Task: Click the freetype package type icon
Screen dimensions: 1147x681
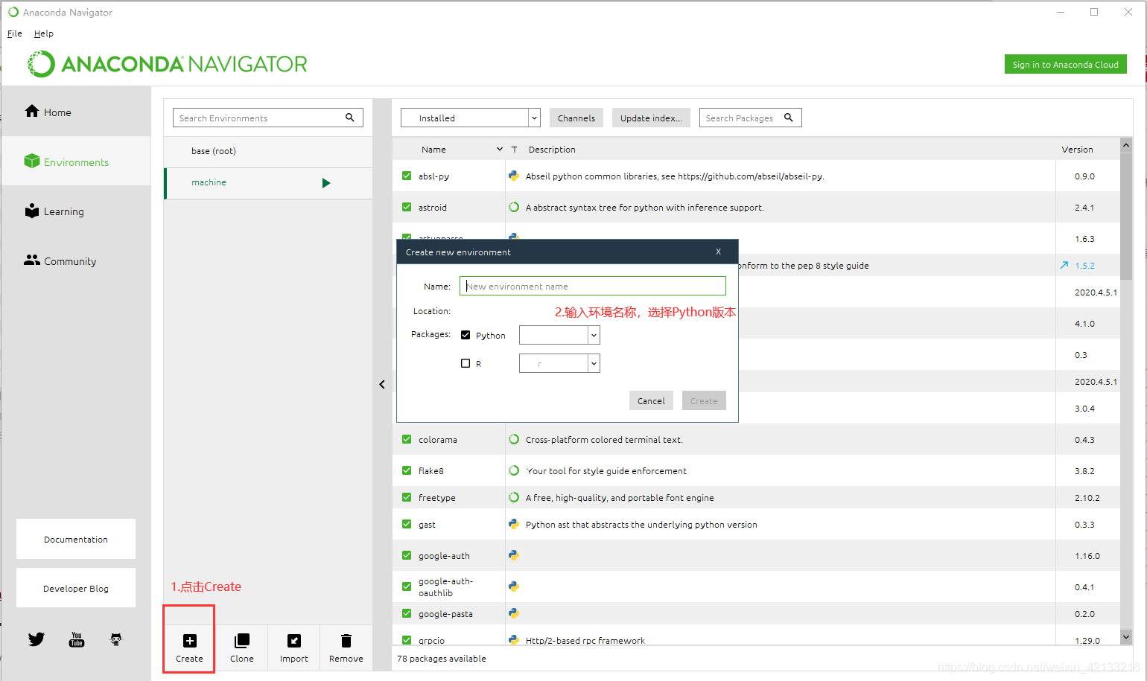Action: click(x=514, y=497)
